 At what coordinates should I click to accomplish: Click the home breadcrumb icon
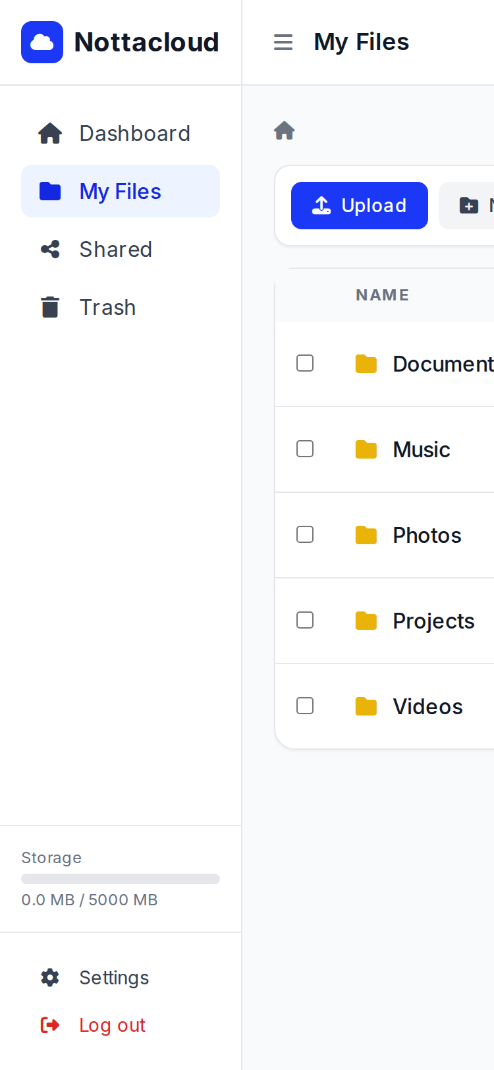click(285, 130)
